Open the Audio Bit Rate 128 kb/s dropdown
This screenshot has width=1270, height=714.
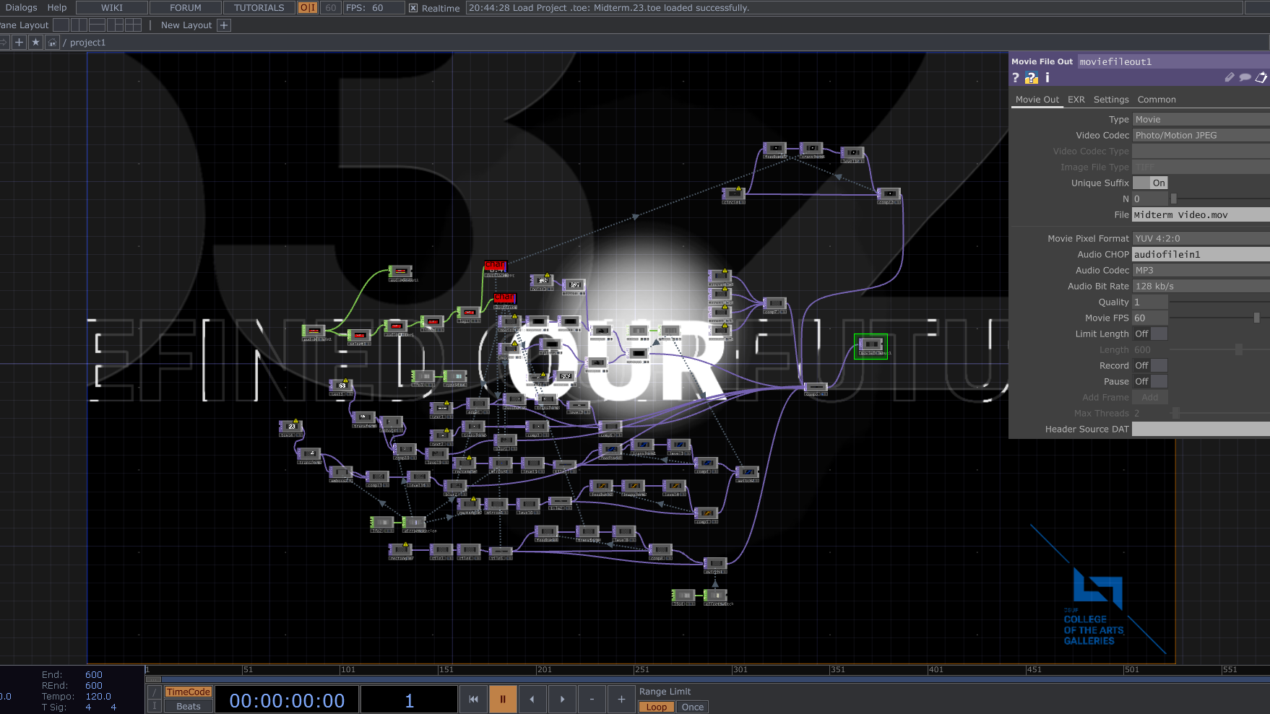coord(1201,287)
